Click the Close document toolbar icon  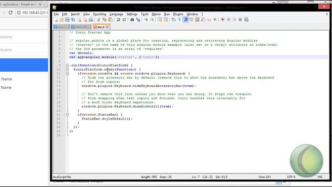point(79,20)
